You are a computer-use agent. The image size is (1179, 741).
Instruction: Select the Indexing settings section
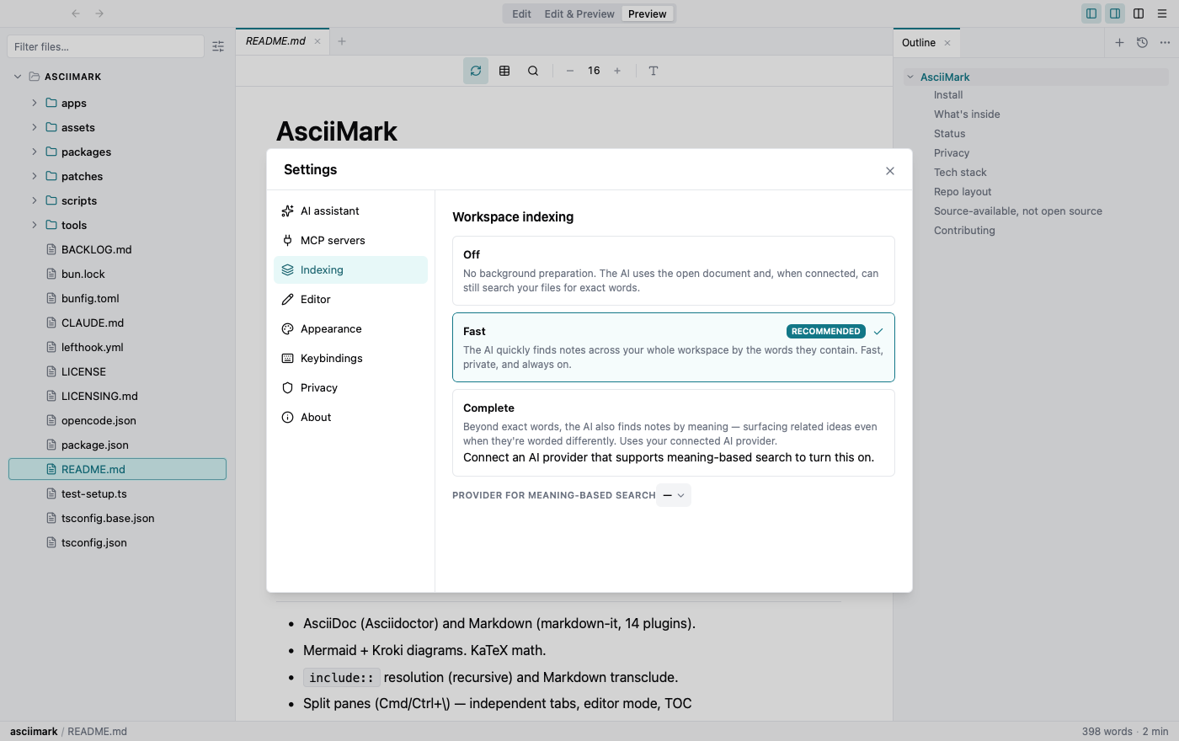[x=350, y=270]
